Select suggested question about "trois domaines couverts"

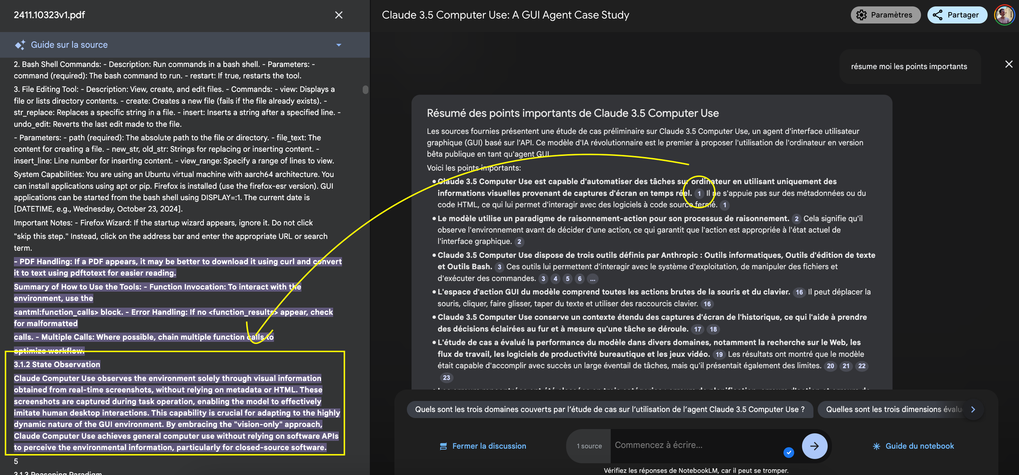pos(610,409)
